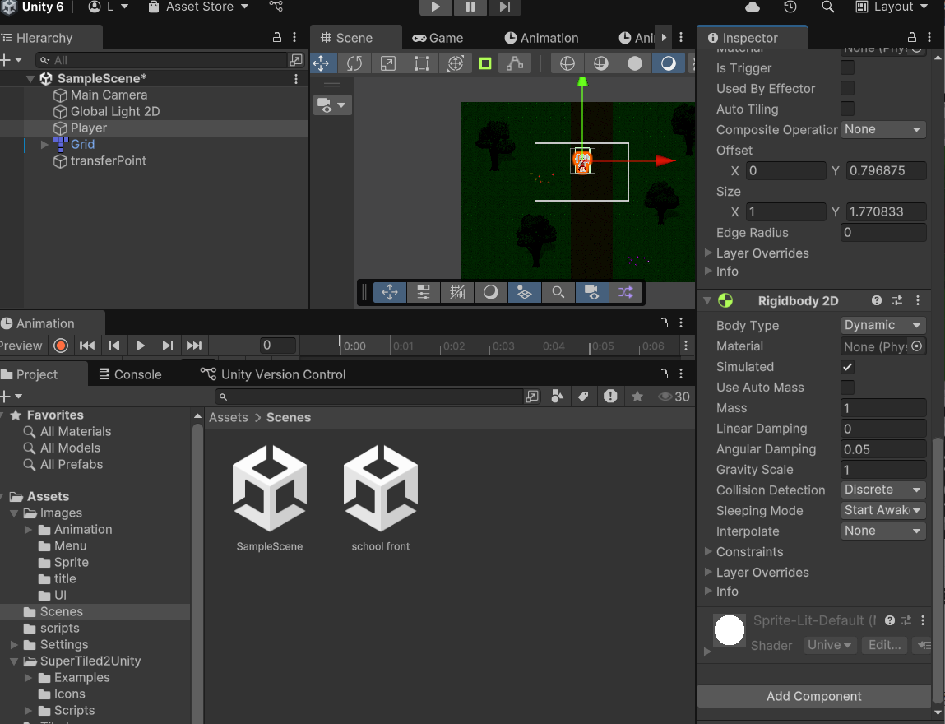Click the Animation record button
This screenshot has width=945, height=724.
(x=60, y=346)
